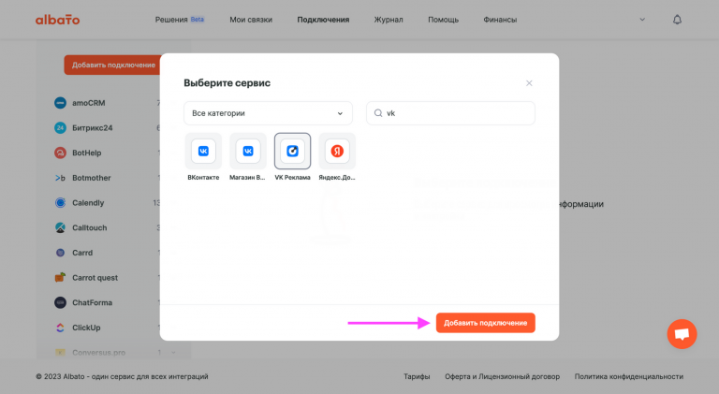Select the Битрикс24 connection row
719x394 pixels.
pyautogui.click(x=108, y=128)
